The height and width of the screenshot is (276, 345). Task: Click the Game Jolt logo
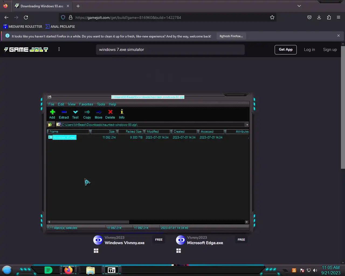tap(26, 50)
